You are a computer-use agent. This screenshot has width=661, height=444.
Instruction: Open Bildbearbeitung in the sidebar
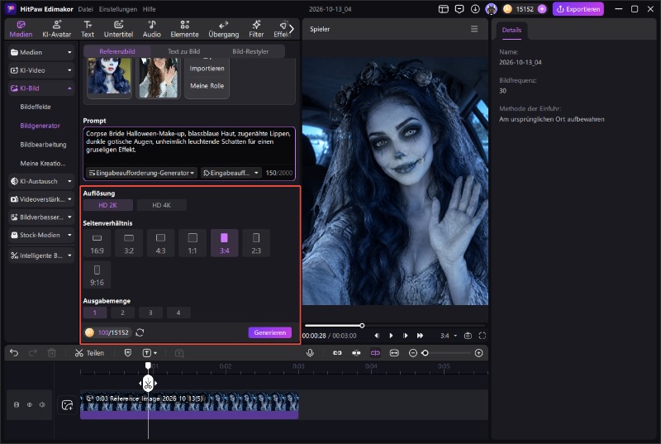(x=43, y=144)
